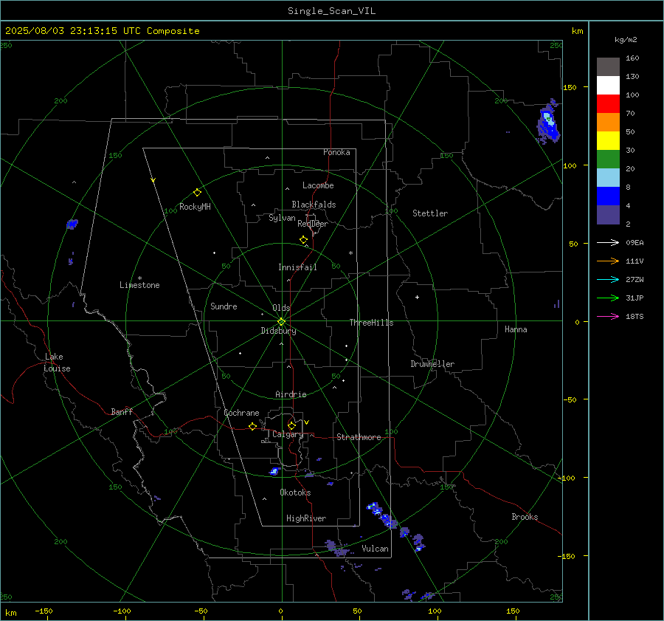
Task: Click the white 09EA arrow legend icon
Action: (x=608, y=242)
